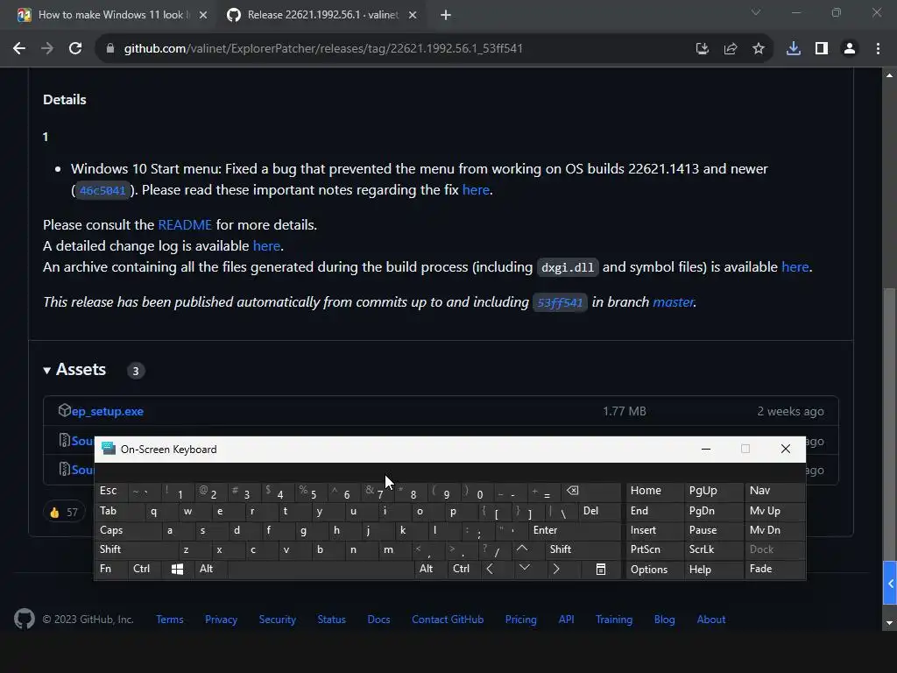Open commit 53ff541 link

(560, 302)
